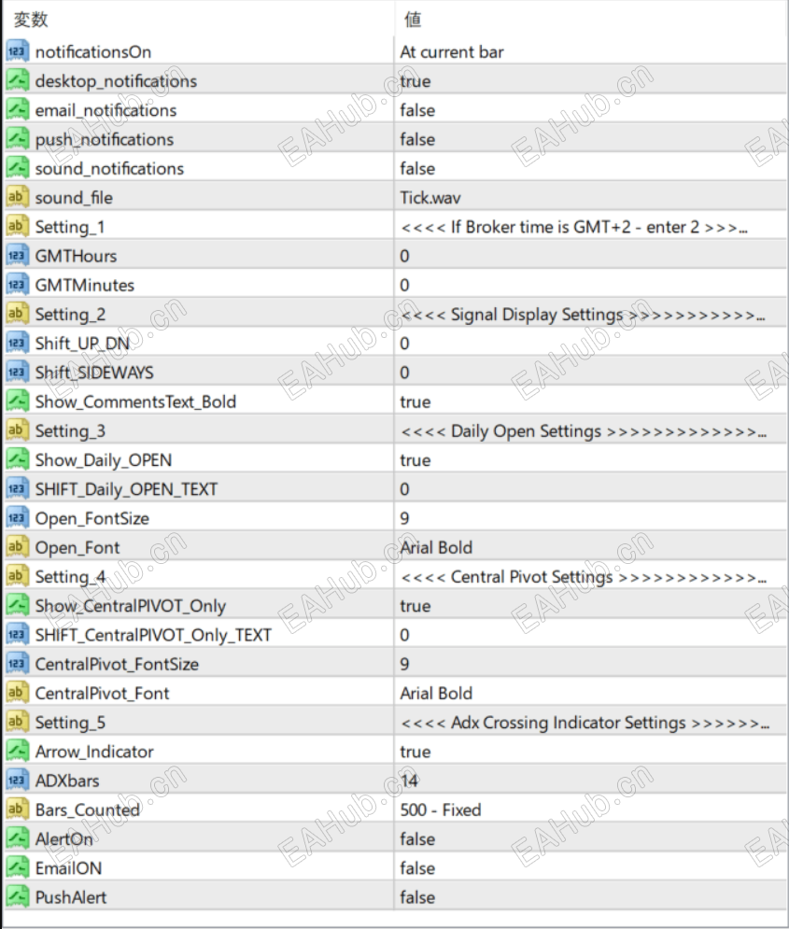Click the string icon beside CentralPivot_Font
This screenshot has width=789, height=929.
point(17,693)
